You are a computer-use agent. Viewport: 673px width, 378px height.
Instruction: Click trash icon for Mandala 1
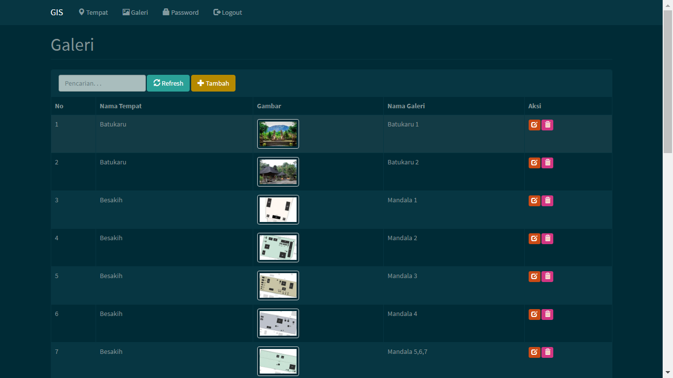(547, 201)
